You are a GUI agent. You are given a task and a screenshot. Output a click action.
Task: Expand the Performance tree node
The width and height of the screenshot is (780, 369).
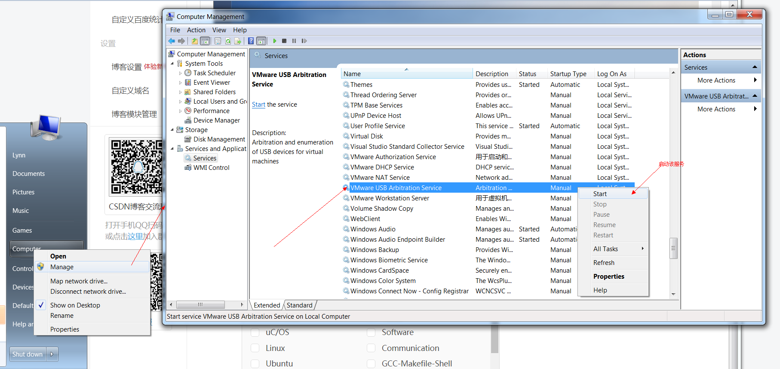pos(180,111)
